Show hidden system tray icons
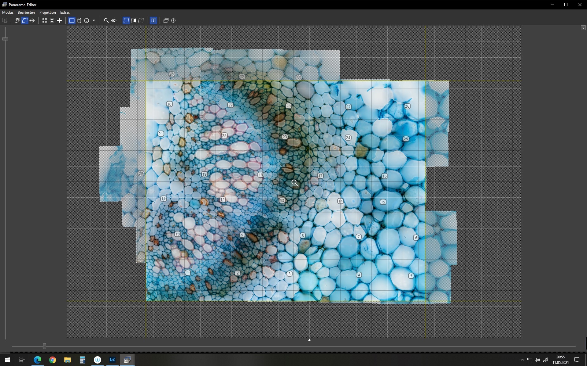The image size is (587, 366). (x=522, y=360)
